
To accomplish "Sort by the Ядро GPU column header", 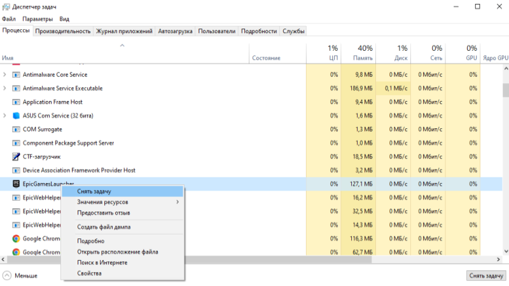I will click(495, 53).
